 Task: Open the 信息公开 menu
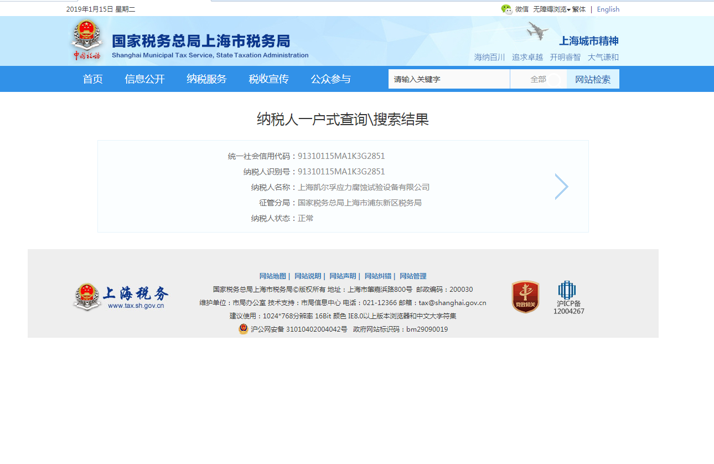tap(145, 79)
